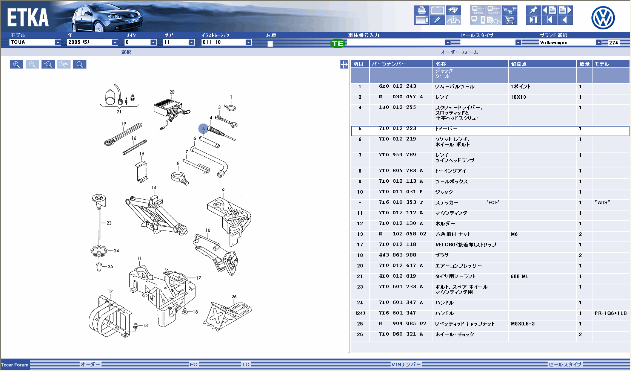Go to next page document icon
Image resolution: width=631 pixels, height=371 pixels.
(565, 10)
